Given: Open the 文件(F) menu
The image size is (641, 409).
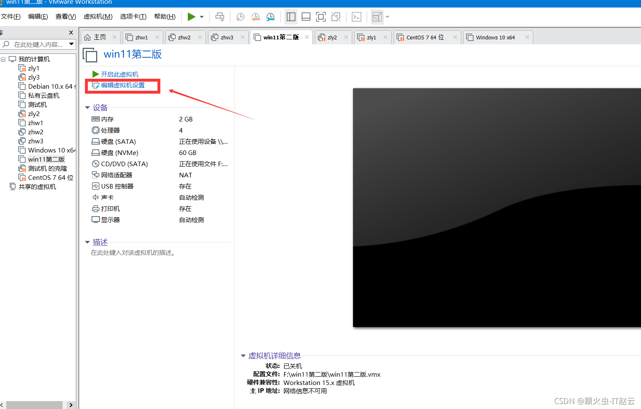Looking at the screenshot, I should pyautogui.click(x=10, y=17).
